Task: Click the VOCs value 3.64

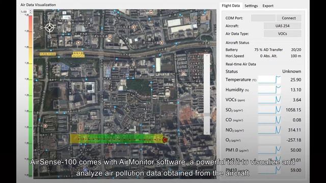Action: coord(297,100)
